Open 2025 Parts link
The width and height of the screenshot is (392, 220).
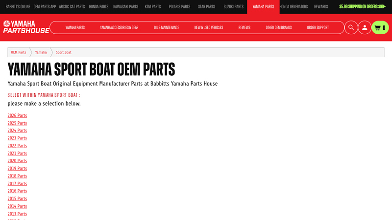(17, 123)
